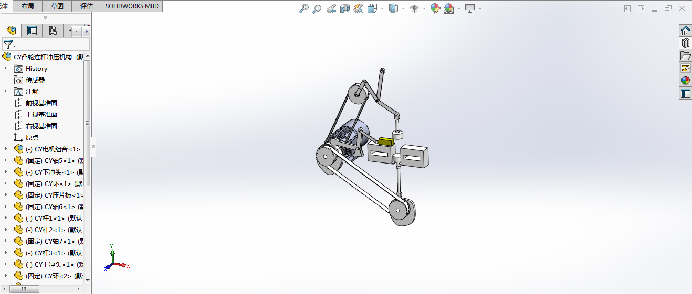The width and height of the screenshot is (692, 294).
Task: Open Custom Properties task pane icon
Action: point(685,93)
